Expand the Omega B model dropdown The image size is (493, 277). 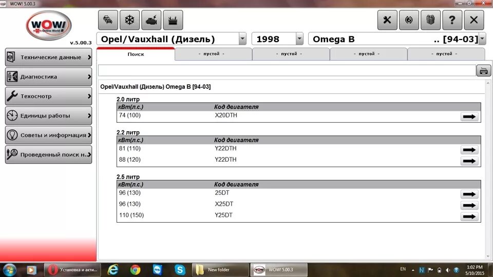(482, 39)
